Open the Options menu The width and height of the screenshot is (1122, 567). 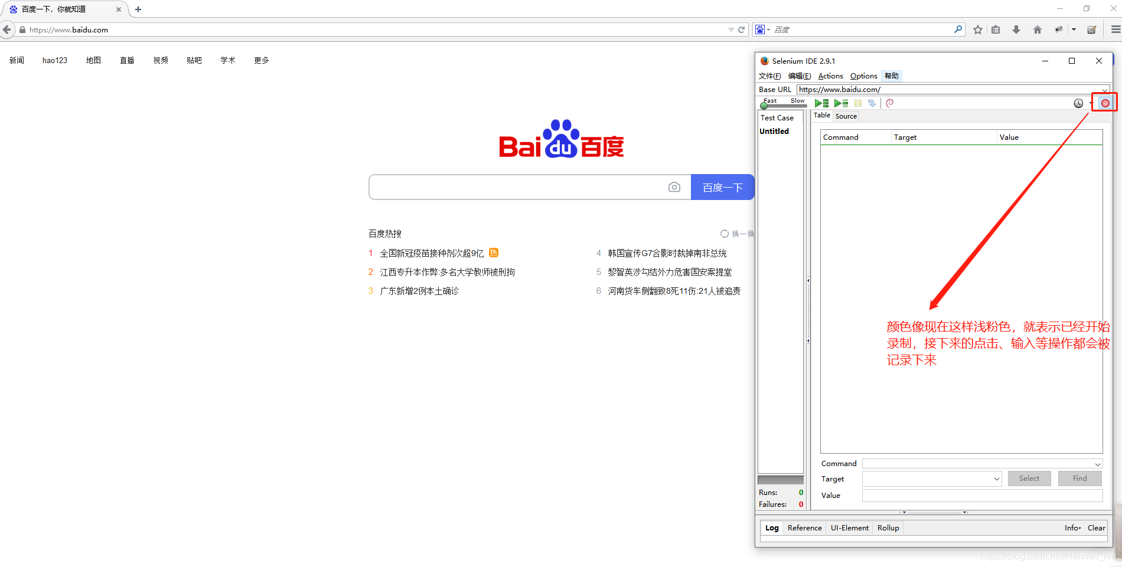click(x=863, y=76)
